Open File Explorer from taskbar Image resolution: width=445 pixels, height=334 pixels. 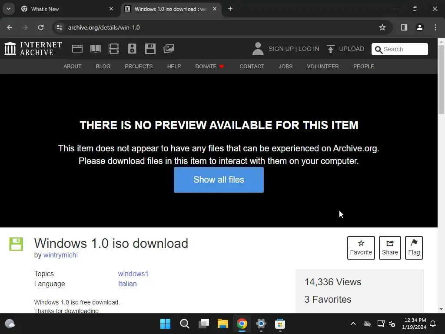click(x=223, y=324)
